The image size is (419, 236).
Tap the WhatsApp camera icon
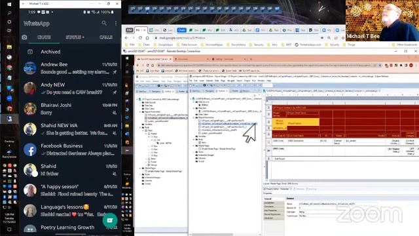(24, 37)
